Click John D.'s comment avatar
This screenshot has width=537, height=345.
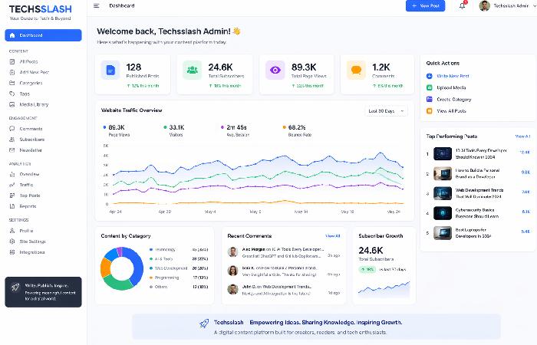coord(233,289)
